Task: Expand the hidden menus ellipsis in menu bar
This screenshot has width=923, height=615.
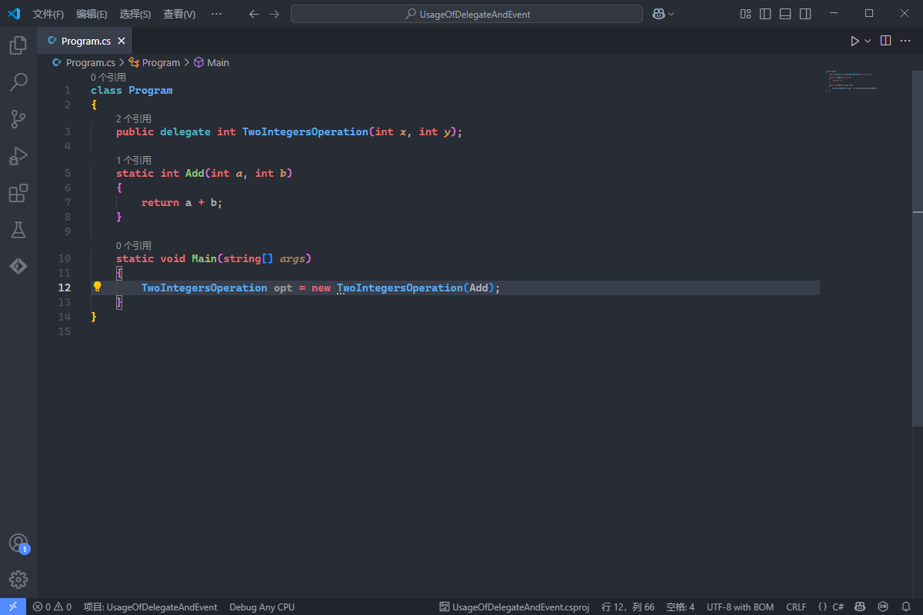Action: tap(216, 14)
